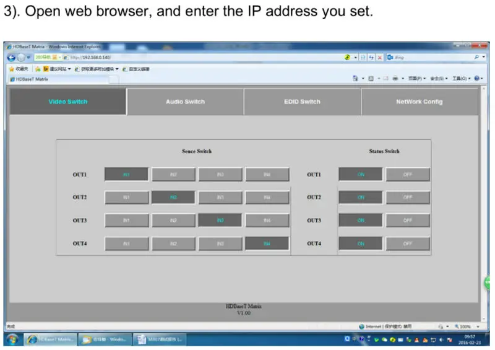Route OUT3 to IN4 in Source Switch
The width and height of the screenshot is (495, 350).
[x=267, y=221]
